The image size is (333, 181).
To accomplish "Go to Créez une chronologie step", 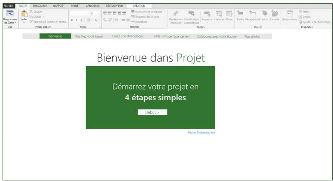I will (128, 36).
